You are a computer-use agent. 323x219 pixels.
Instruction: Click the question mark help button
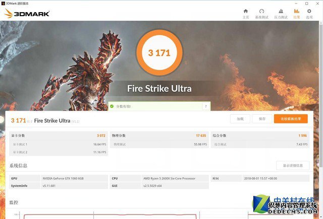(x=205, y=106)
